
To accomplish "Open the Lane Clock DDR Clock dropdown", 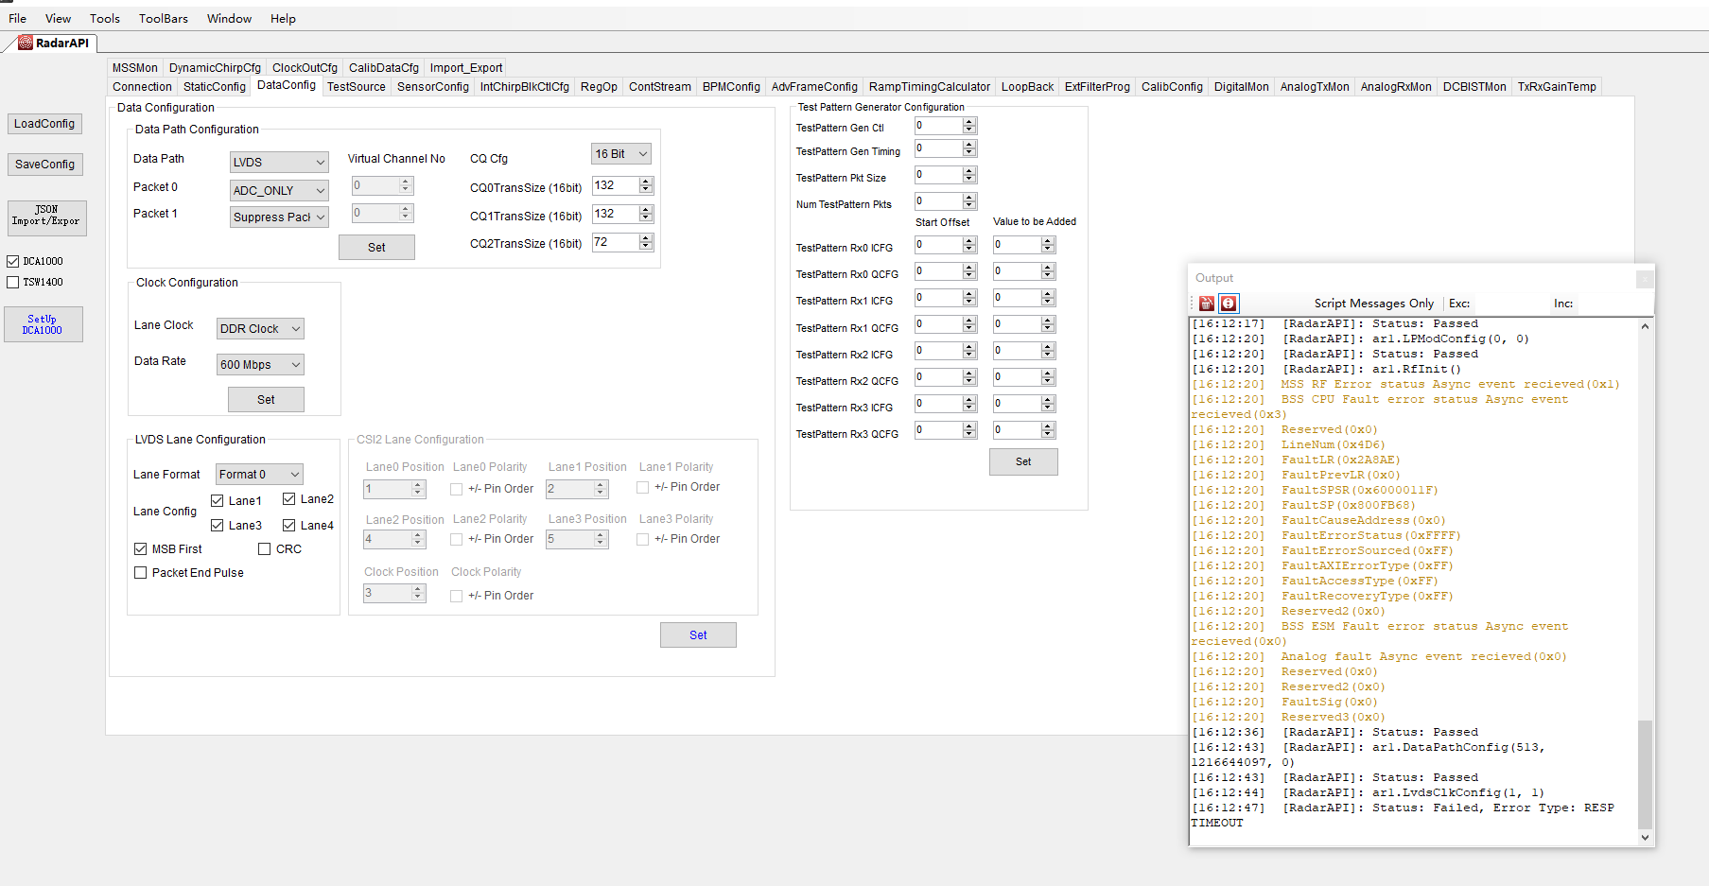I will tap(259, 328).
